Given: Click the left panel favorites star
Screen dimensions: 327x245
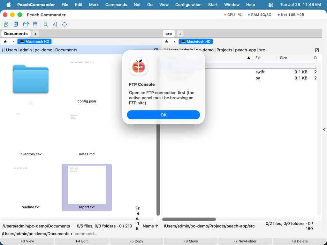Looking at the screenshot, I should click(5, 41).
